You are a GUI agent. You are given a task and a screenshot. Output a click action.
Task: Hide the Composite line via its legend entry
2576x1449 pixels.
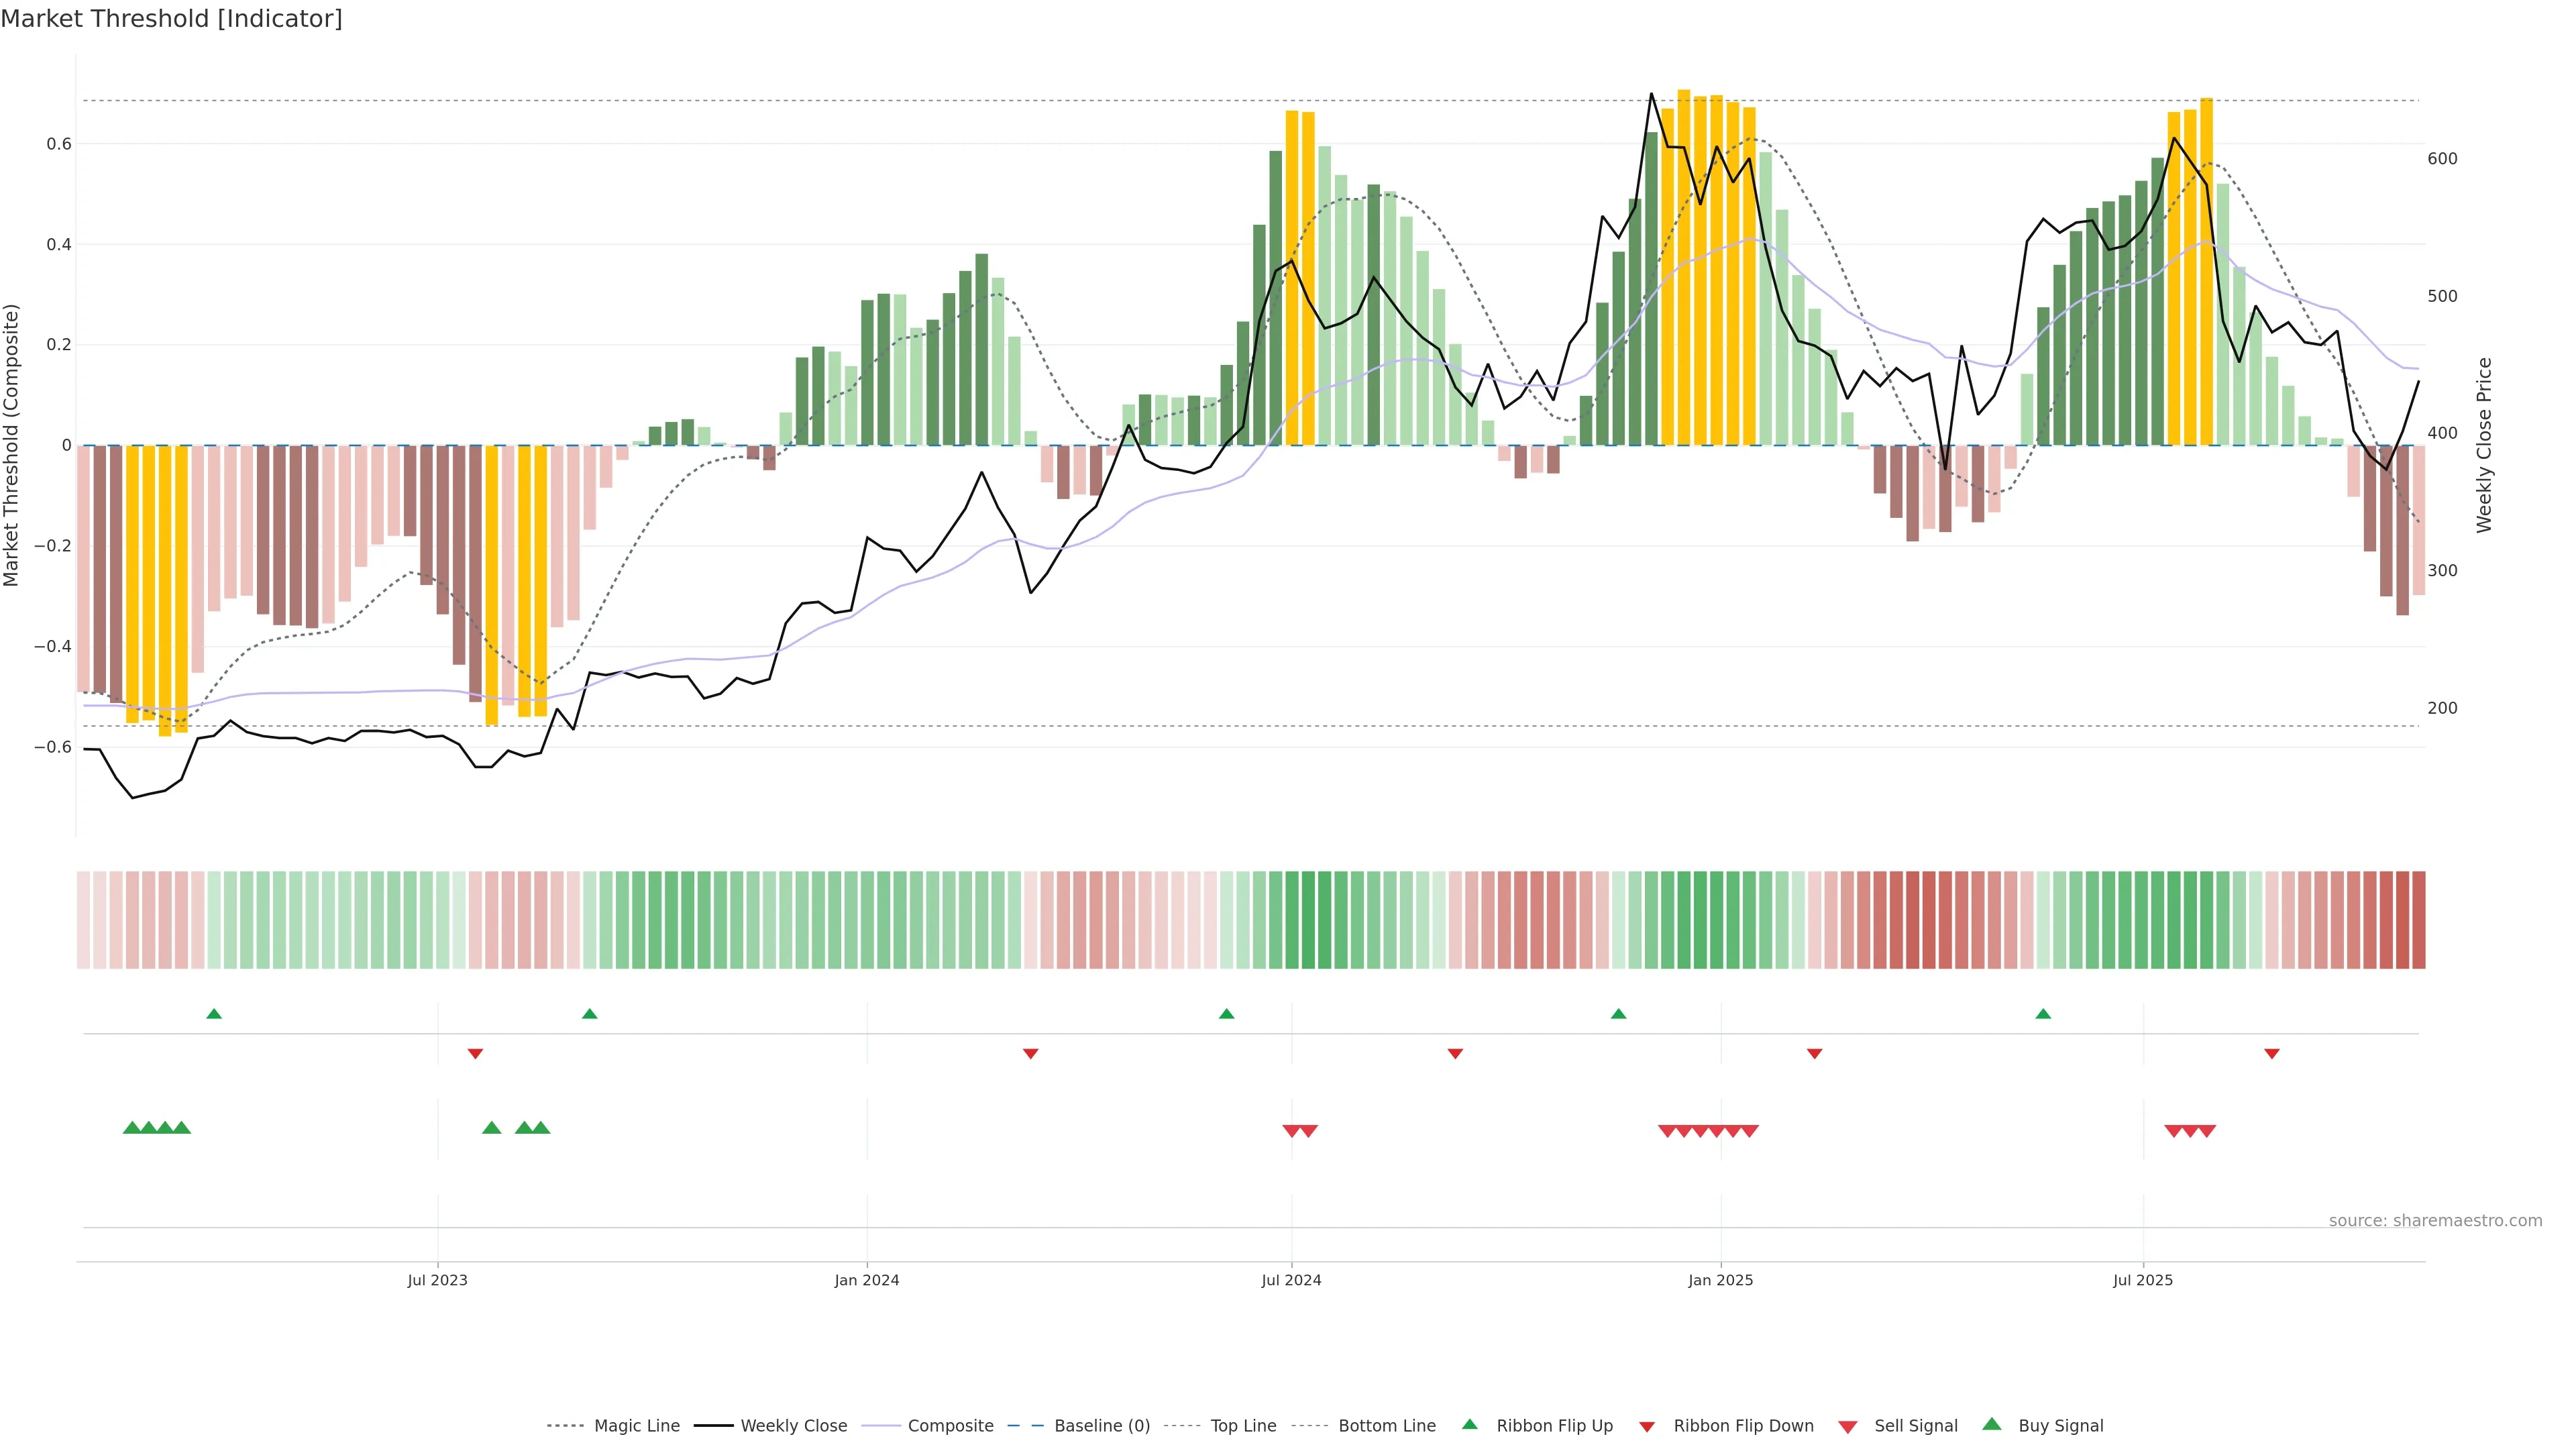point(950,1426)
